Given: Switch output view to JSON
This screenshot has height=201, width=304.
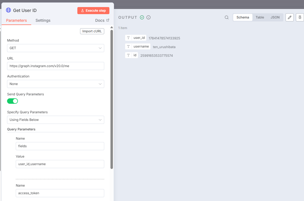Looking at the screenshot, I should tap(275, 17).
